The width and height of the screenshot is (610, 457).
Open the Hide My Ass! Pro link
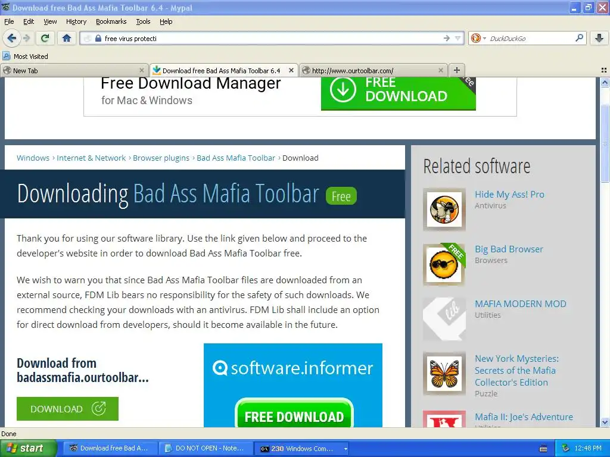pos(509,195)
